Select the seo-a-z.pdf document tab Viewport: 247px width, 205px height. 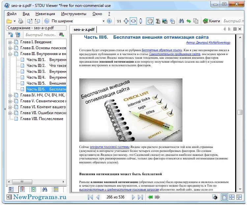tap(84, 30)
